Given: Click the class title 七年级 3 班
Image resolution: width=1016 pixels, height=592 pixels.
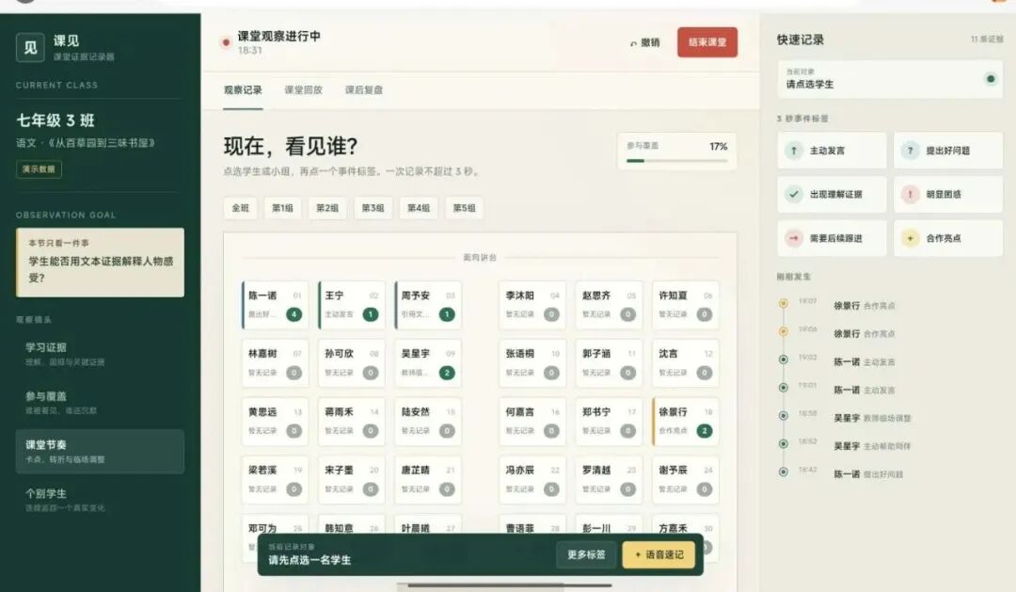Looking at the screenshot, I should point(56,120).
